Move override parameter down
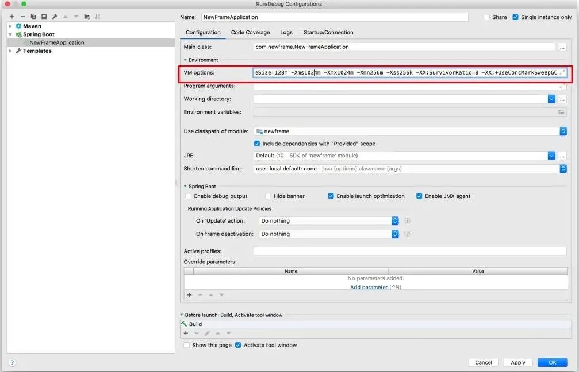The width and height of the screenshot is (579, 372). 221,295
